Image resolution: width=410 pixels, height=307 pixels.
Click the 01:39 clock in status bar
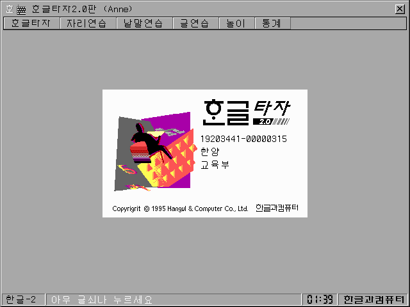320,299
